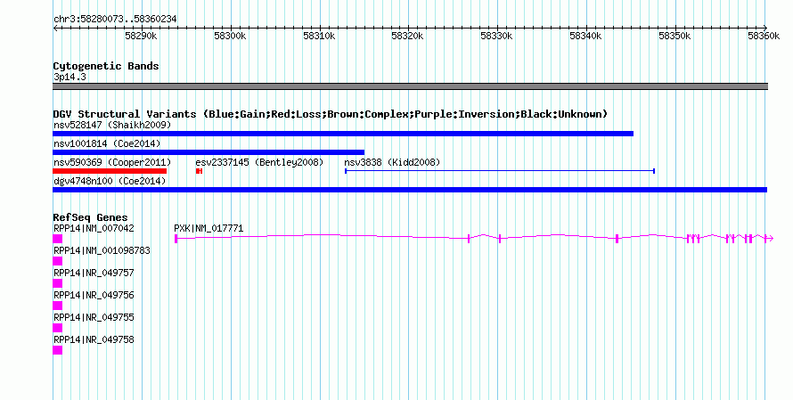Click the red nsv590369 loss bar
The image size is (793, 400).
tap(110, 171)
